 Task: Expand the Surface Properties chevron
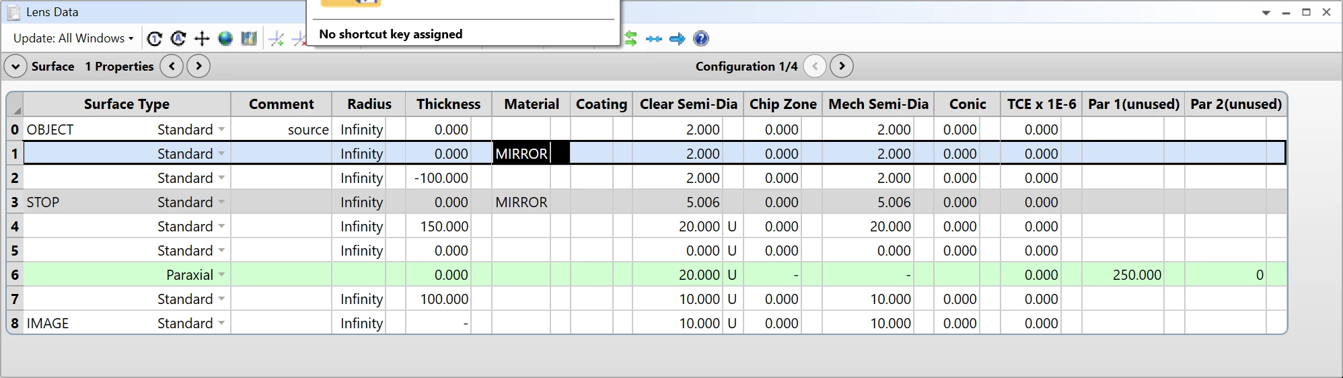pyautogui.click(x=15, y=66)
